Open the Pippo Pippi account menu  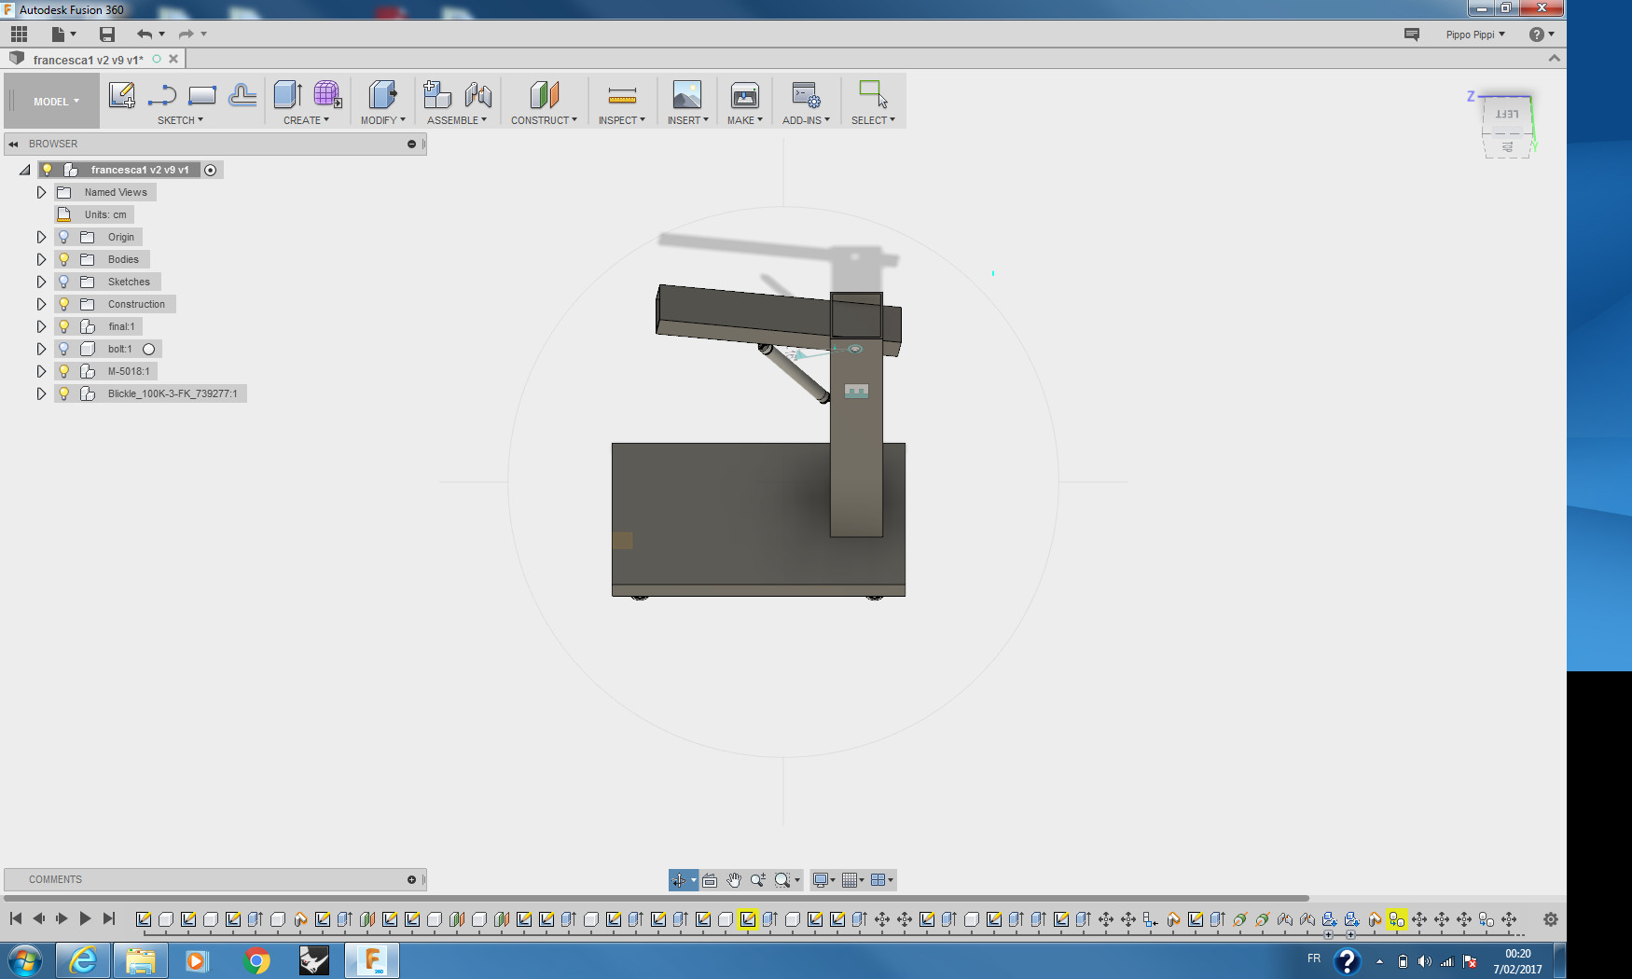[x=1474, y=34]
